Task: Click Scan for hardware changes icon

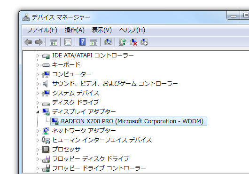Action: 108,42
